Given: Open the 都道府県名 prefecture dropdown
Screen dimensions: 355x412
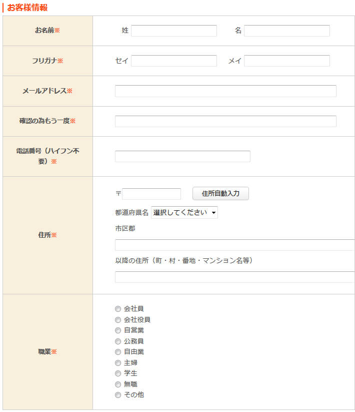Looking at the screenshot, I should coord(184,212).
